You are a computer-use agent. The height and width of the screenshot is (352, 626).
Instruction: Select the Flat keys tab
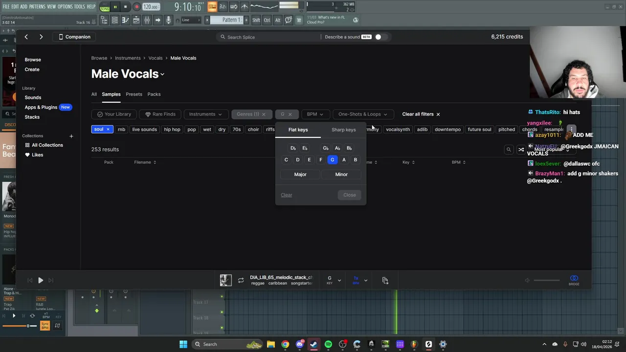pyautogui.click(x=298, y=130)
